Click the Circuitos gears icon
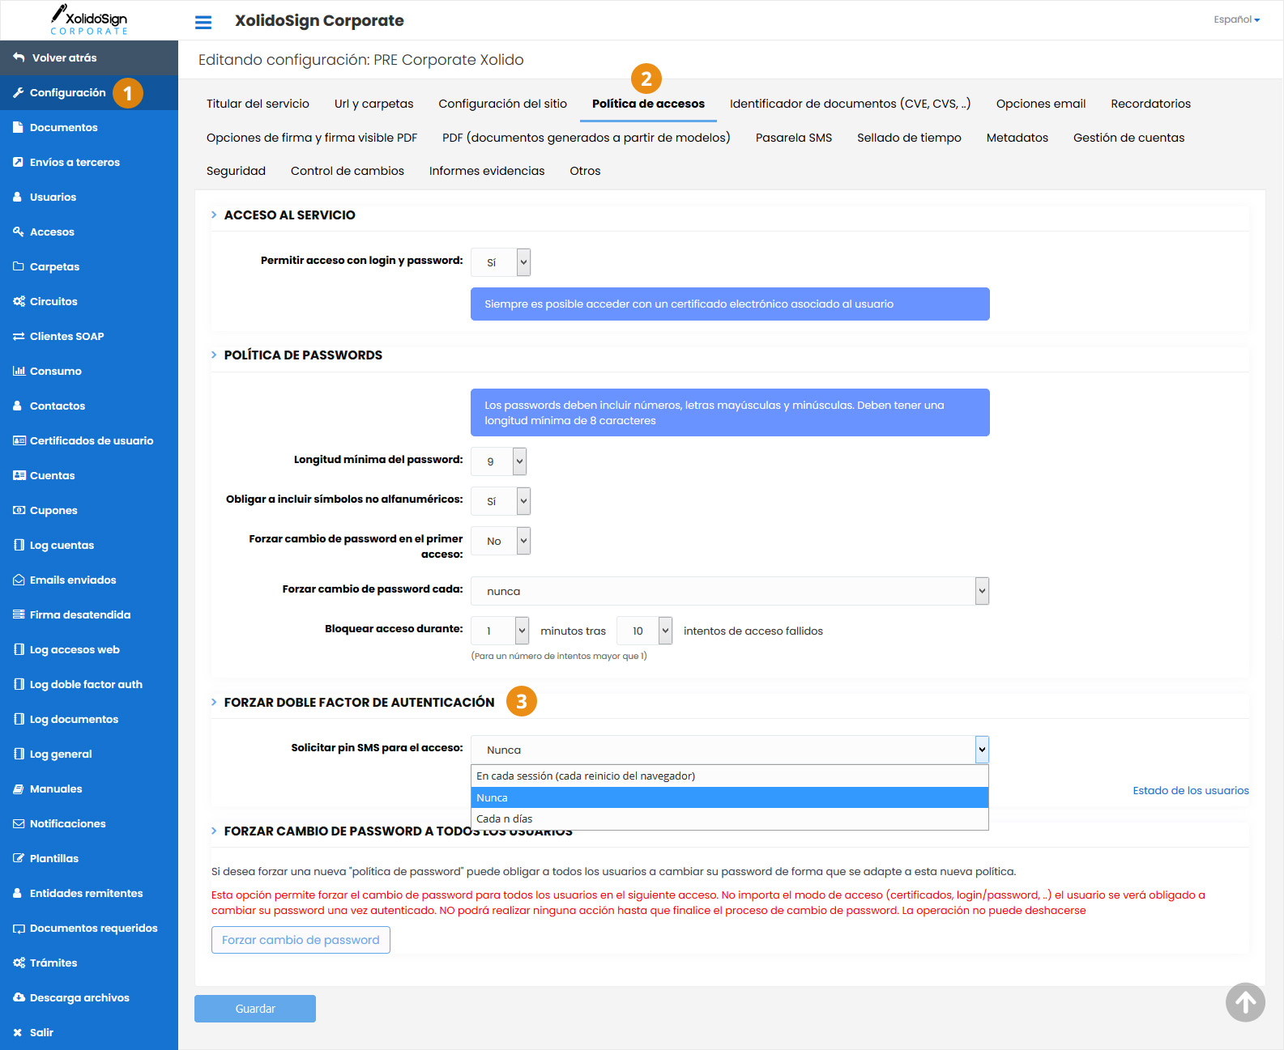This screenshot has height=1050, width=1284. 19,301
